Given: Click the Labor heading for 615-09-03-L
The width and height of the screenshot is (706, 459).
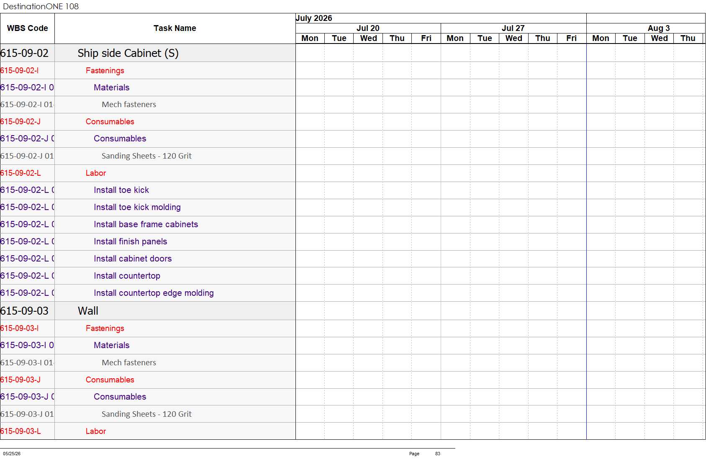Looking at the screenshot, I should pos(95,431).
